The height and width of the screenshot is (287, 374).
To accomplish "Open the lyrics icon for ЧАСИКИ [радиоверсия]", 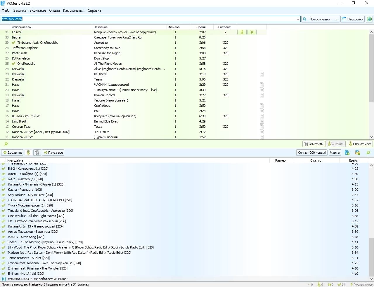I will (x=262, y=85).
